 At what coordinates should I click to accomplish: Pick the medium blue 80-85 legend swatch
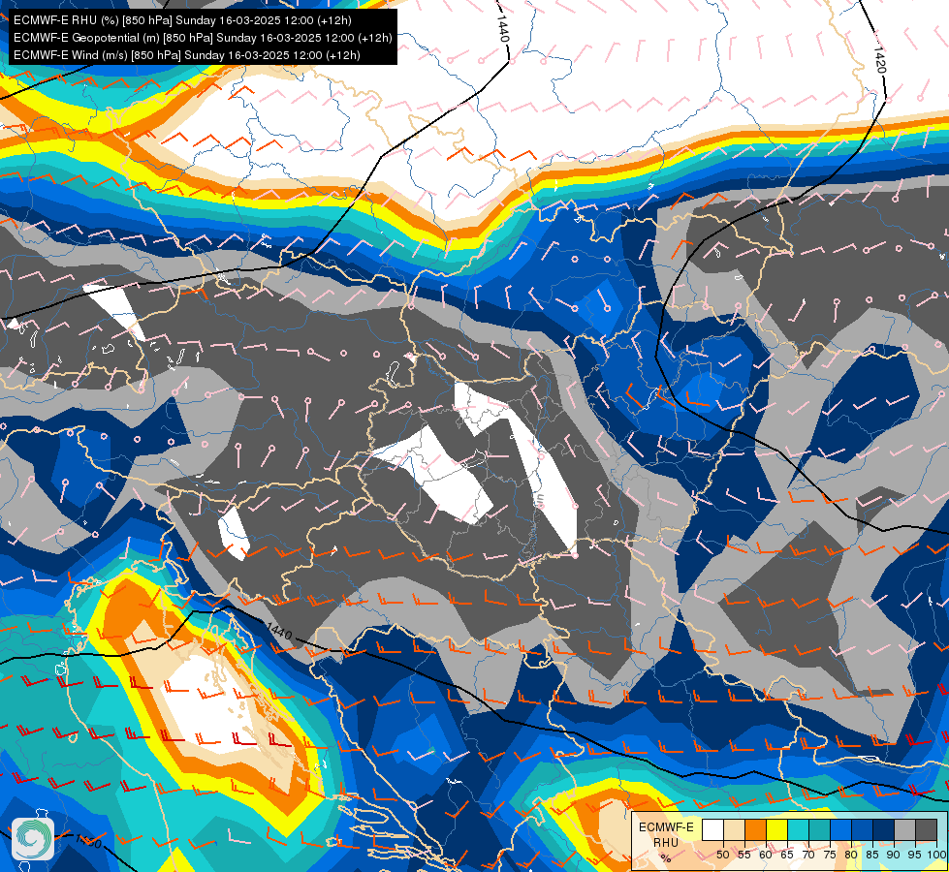pyautogui.click(x=862, y=829)
